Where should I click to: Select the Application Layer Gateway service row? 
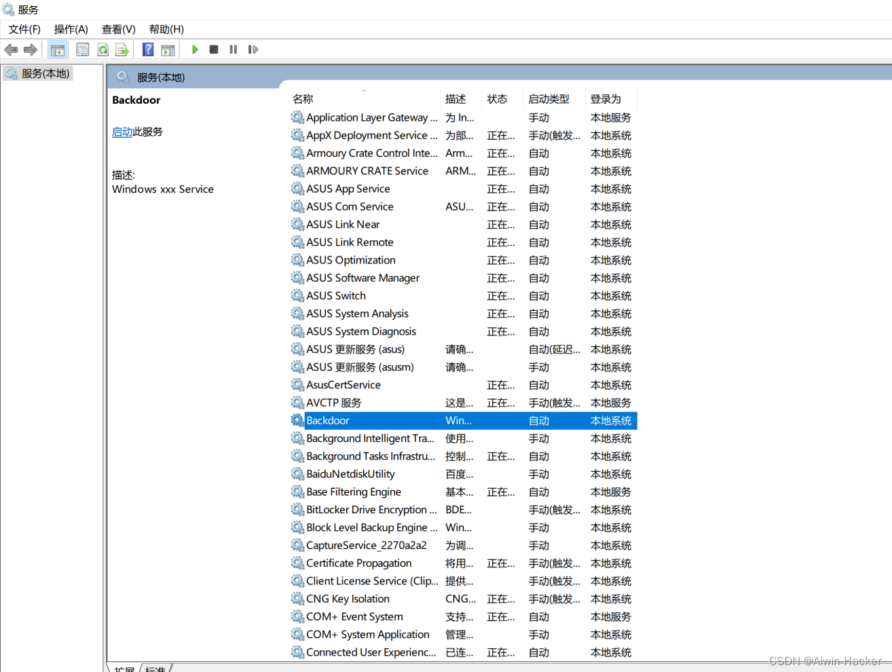464,117
